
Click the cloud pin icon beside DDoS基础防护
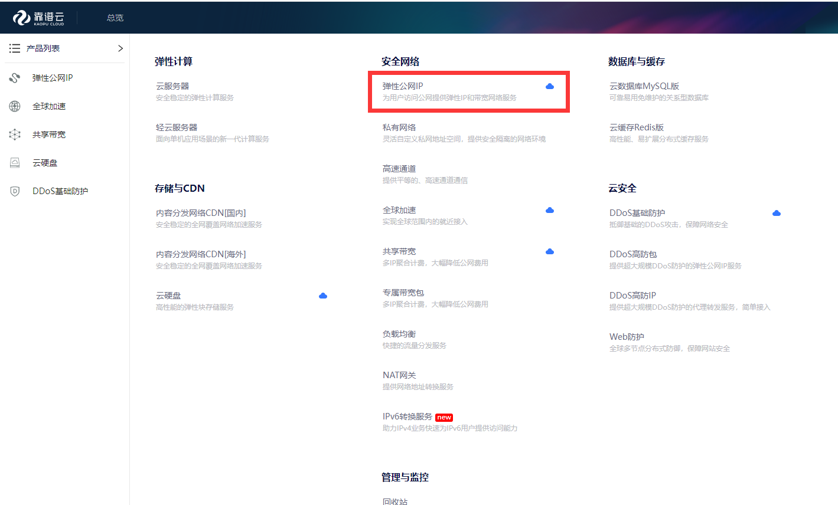coord(777,213)
